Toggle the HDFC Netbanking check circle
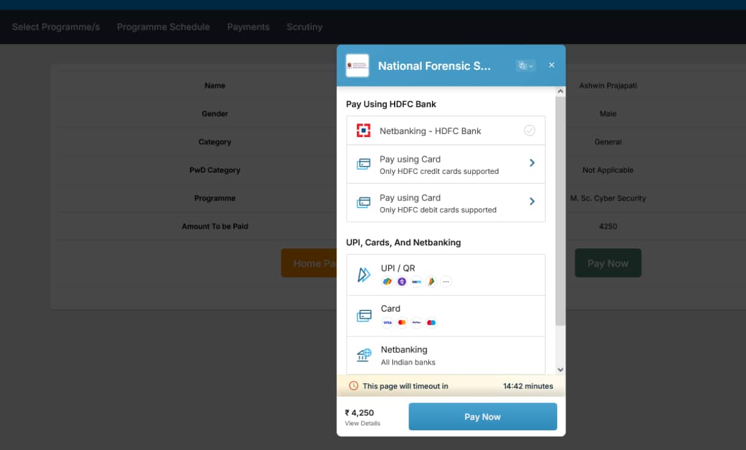This screenshot has width=746, height=450. tap(529, 131)
